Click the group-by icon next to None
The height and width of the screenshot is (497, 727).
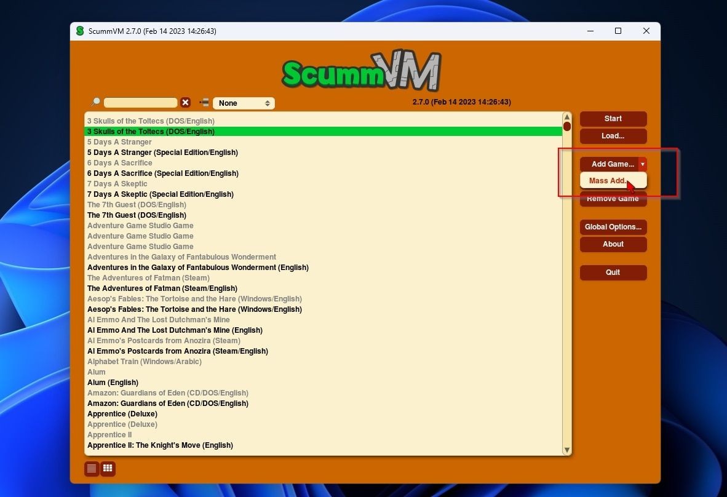[204, 103]
